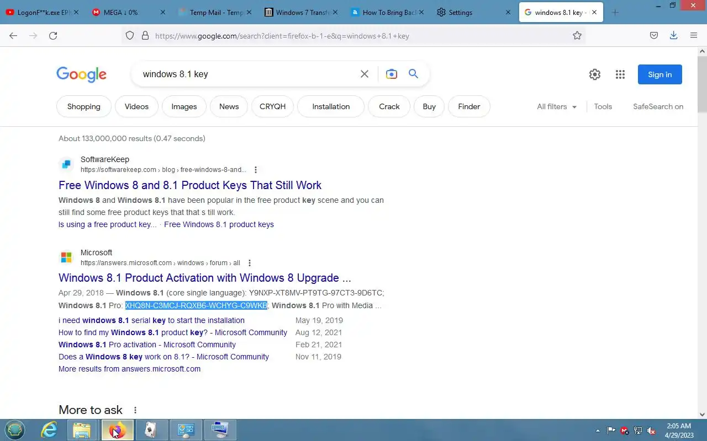
Task: Close the windows 8.1 key tab
Action: tap(594, 12)
